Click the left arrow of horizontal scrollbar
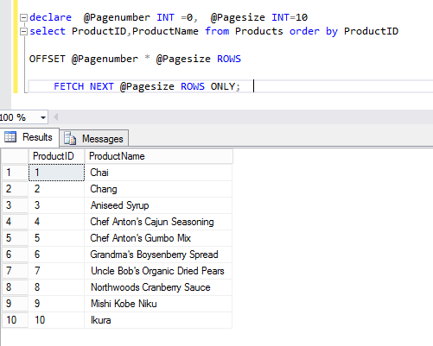Viewport: 433px width, 346px height. (x=56, y=117)
